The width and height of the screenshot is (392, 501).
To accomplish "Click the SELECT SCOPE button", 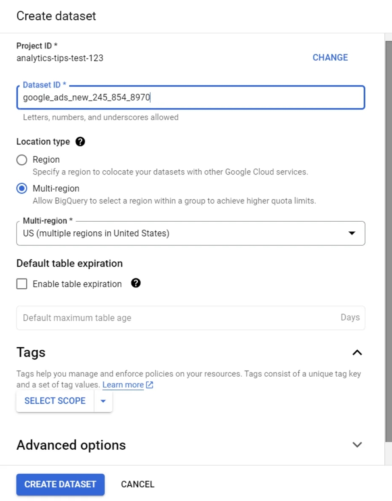I will point(55,401).
